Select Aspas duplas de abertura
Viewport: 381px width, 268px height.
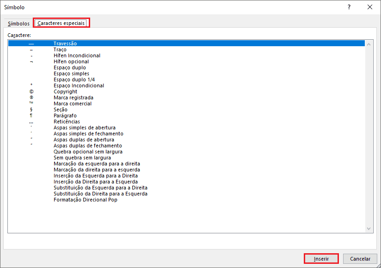pos(186,140)
